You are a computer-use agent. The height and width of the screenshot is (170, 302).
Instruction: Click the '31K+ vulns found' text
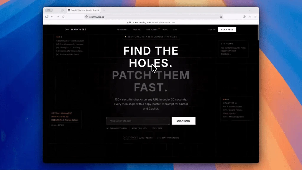(x=170, y=138)
